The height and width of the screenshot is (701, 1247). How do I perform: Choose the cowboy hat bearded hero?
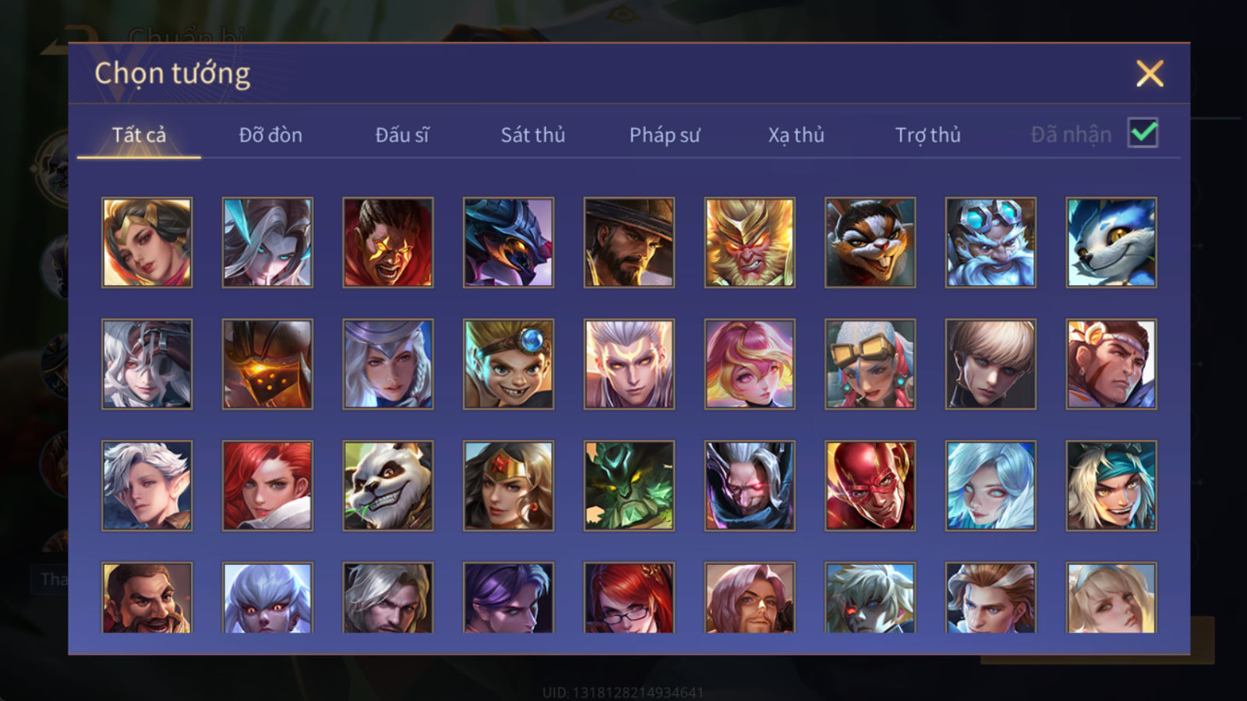point(629,242)
